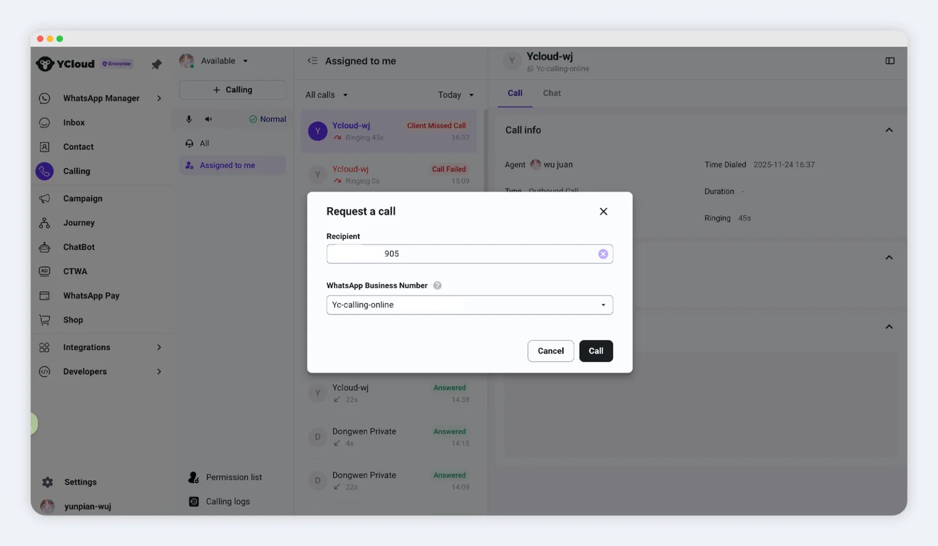Open WhatsApp Pay section
Viewport: 938px width, 546px height.
pos(91,296)
